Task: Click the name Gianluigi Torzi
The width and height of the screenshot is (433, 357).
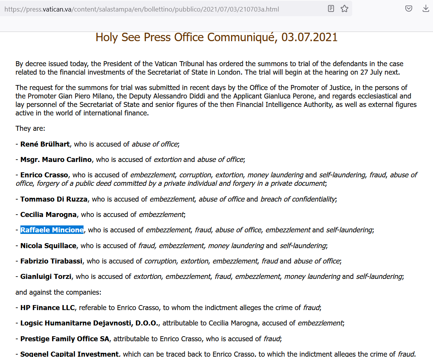Action: click(x=46, y=277)
